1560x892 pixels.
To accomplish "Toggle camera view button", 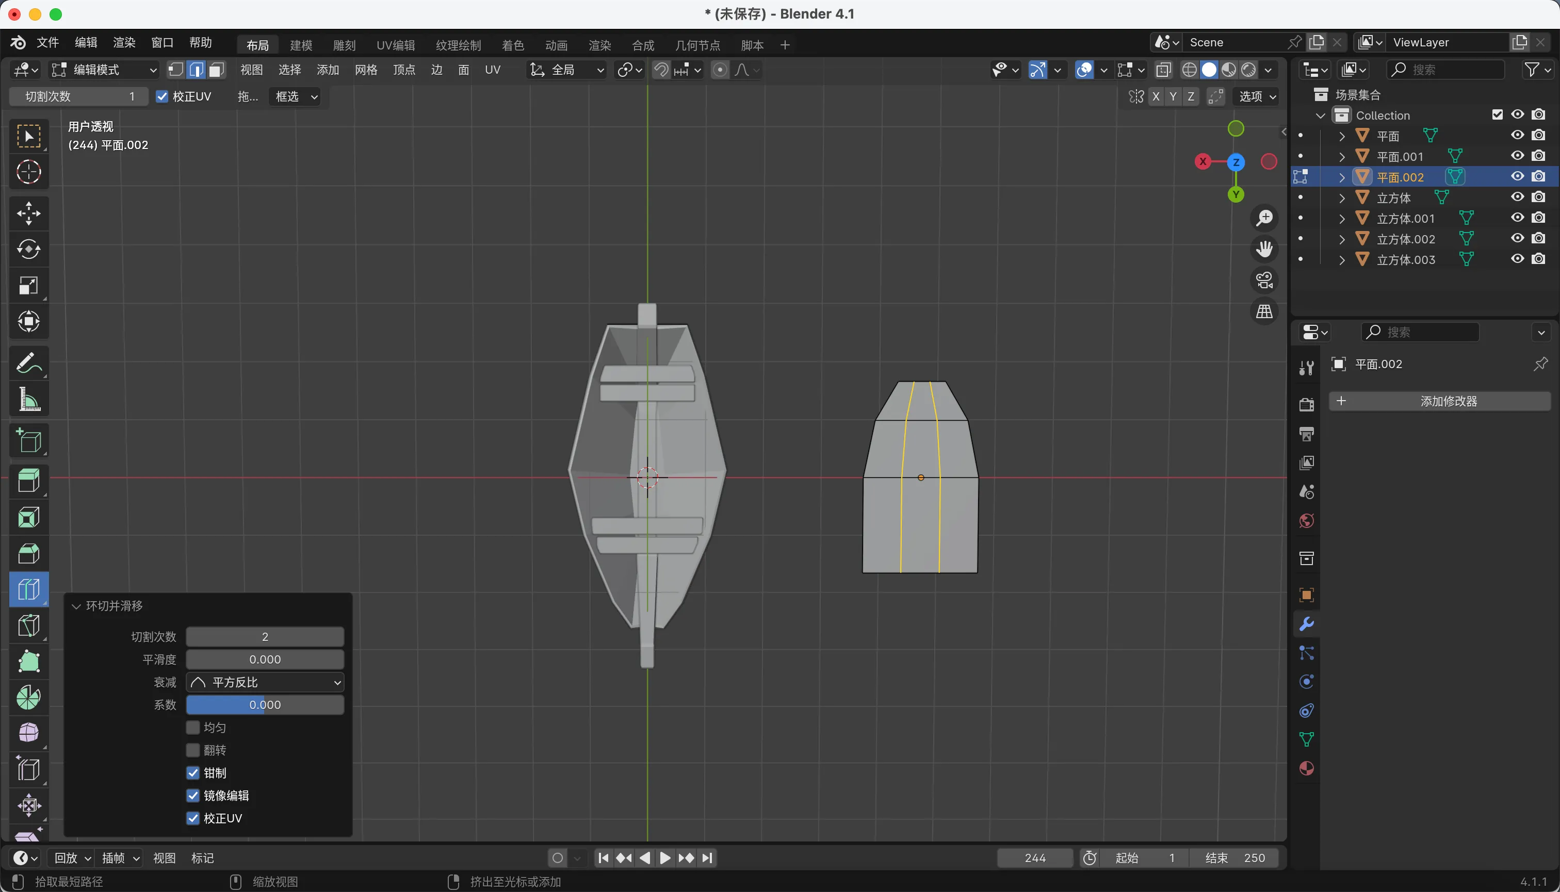I will pyautogui.click(x=1264, y=280).
